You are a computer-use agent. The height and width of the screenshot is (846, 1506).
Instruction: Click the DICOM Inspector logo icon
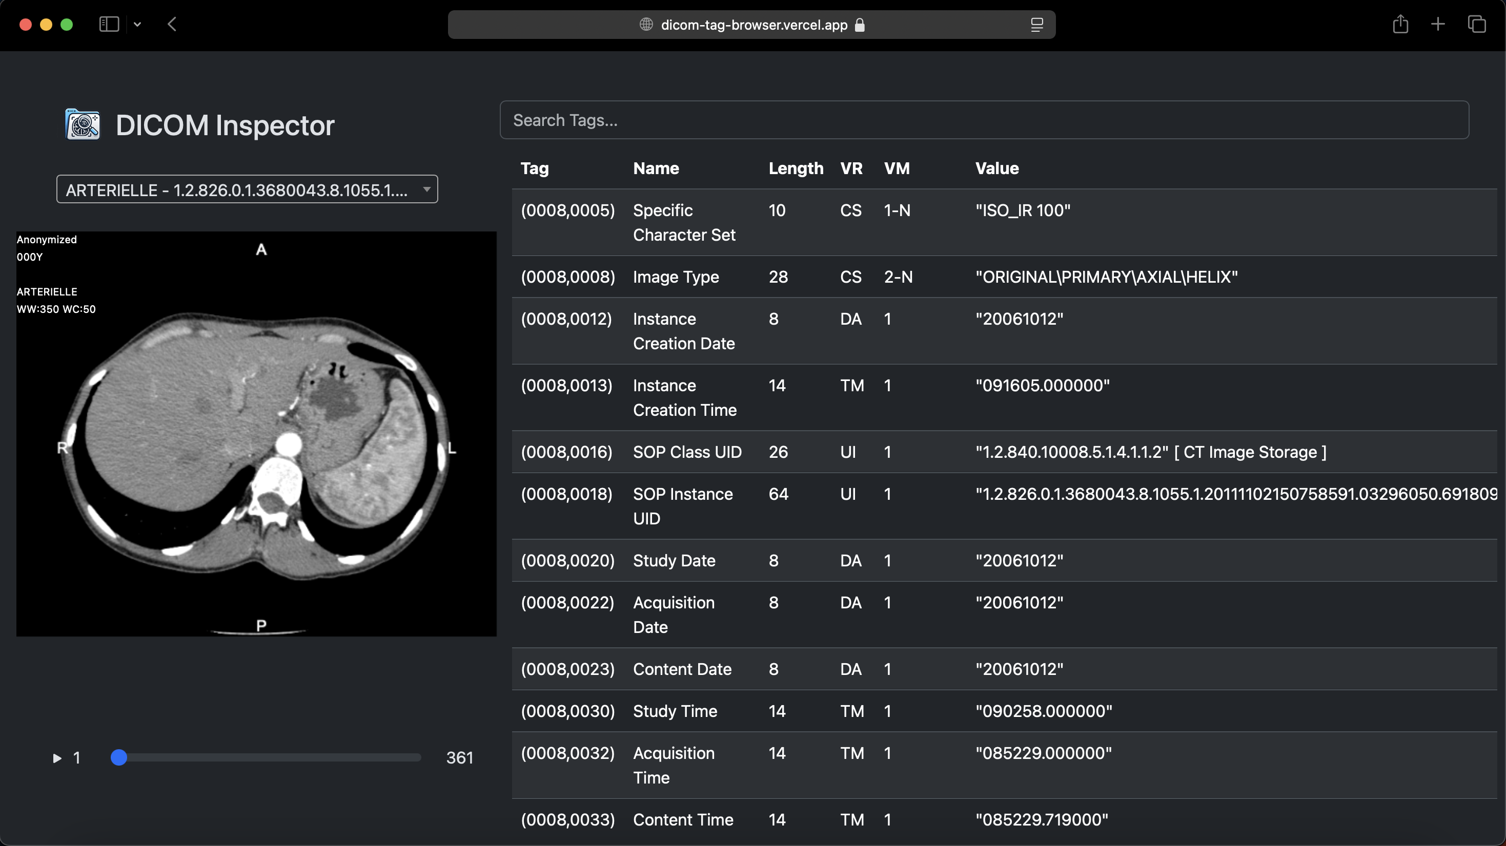tap(82, 124)
